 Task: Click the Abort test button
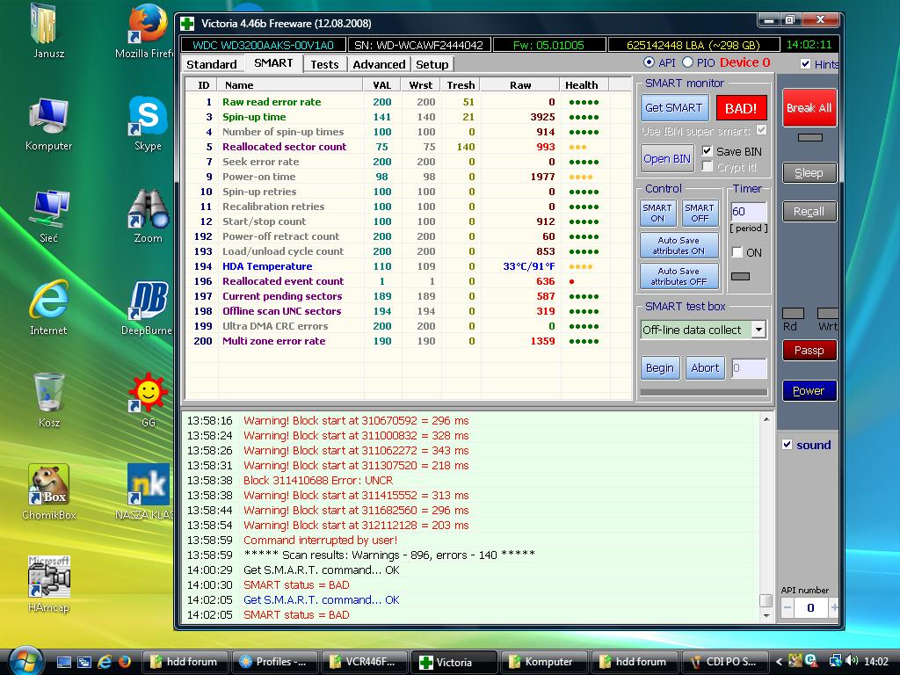pos(705,368)
